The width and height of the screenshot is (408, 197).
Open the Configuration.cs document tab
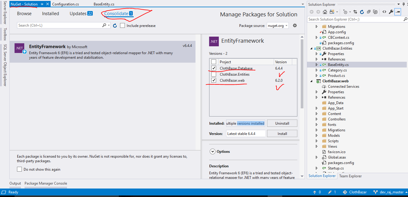65,4
